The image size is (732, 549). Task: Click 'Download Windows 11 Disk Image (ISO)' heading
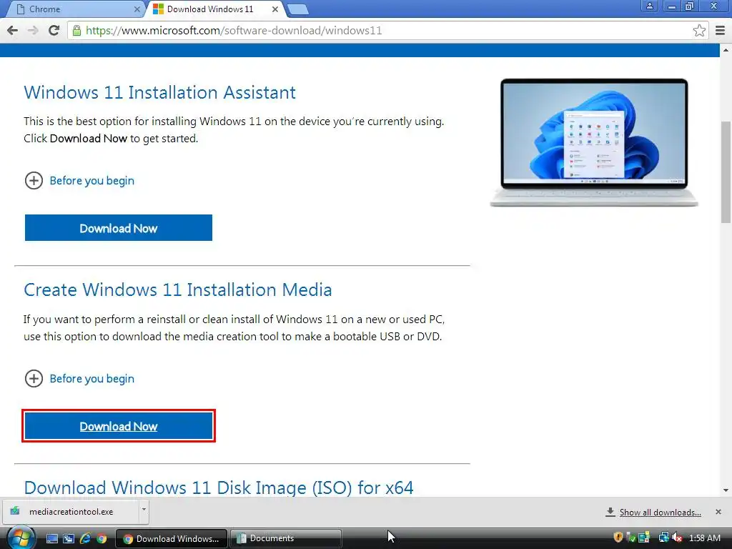pos(219,488)
